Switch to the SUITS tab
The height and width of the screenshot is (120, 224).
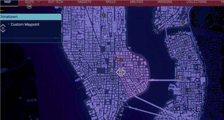[x=29, y=2]
